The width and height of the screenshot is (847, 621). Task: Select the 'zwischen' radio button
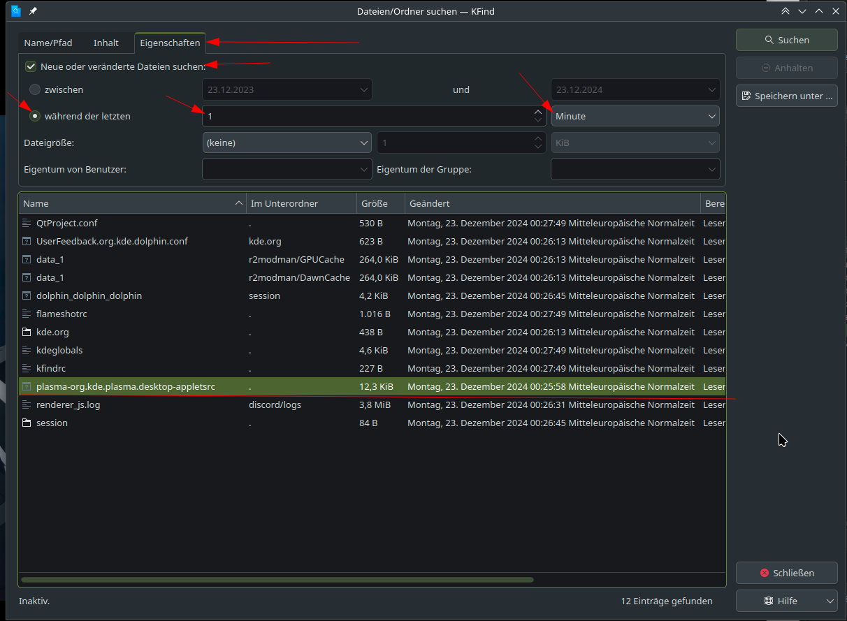35,89
